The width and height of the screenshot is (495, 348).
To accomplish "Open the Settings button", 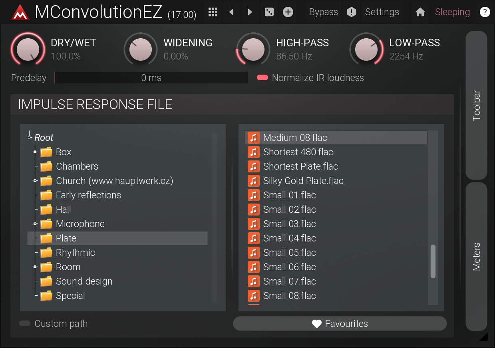I will [382, 12].
